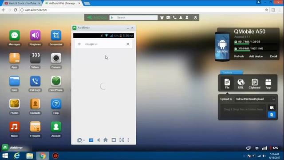Open the AirMirror three-dot more menu
This screenshot has height=160, width=284.
[128, 140]
